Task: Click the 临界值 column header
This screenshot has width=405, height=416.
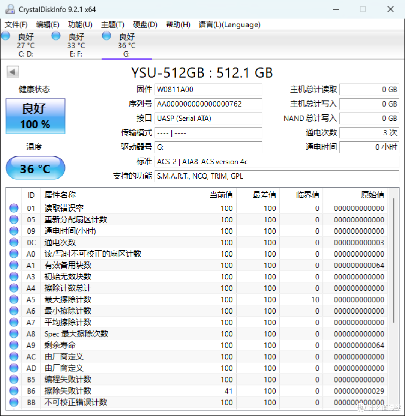Action: (301, 195)
